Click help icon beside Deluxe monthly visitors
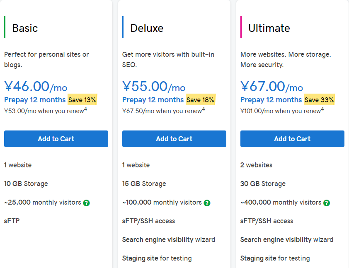The width and height of the screenshot is (349, 268). click(207, 203)
